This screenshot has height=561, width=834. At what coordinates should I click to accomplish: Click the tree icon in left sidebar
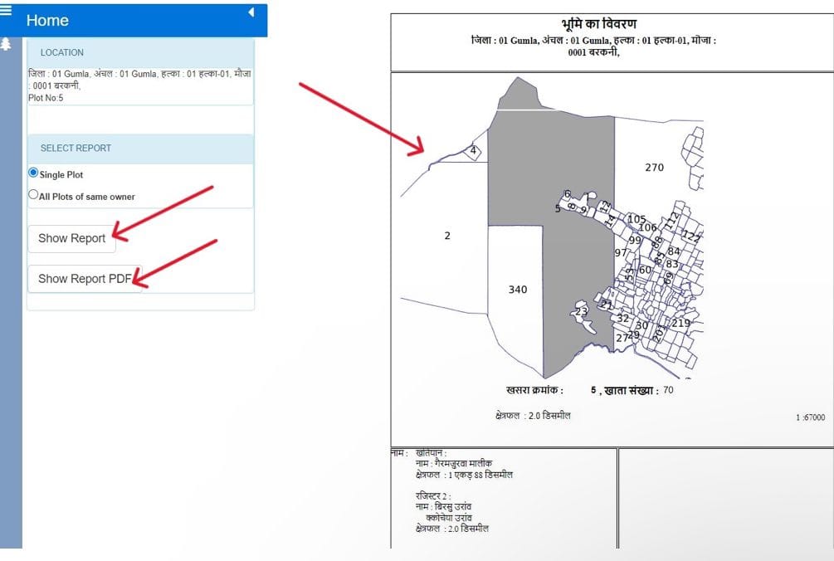pyautogui.click(x=6, y=44)
